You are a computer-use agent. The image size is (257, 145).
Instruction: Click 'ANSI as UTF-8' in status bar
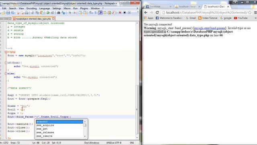pos(114,143)
